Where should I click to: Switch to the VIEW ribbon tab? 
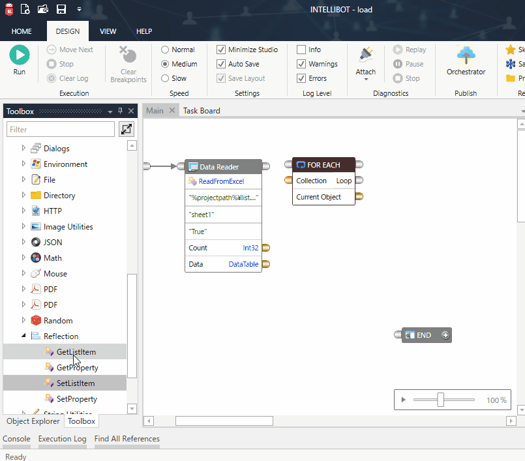click(108, 31)
